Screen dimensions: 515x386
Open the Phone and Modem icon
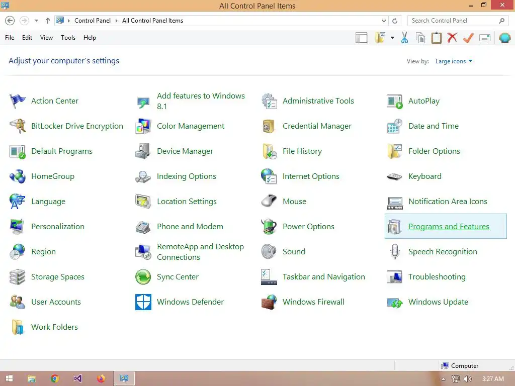click(x=143, y=227)
